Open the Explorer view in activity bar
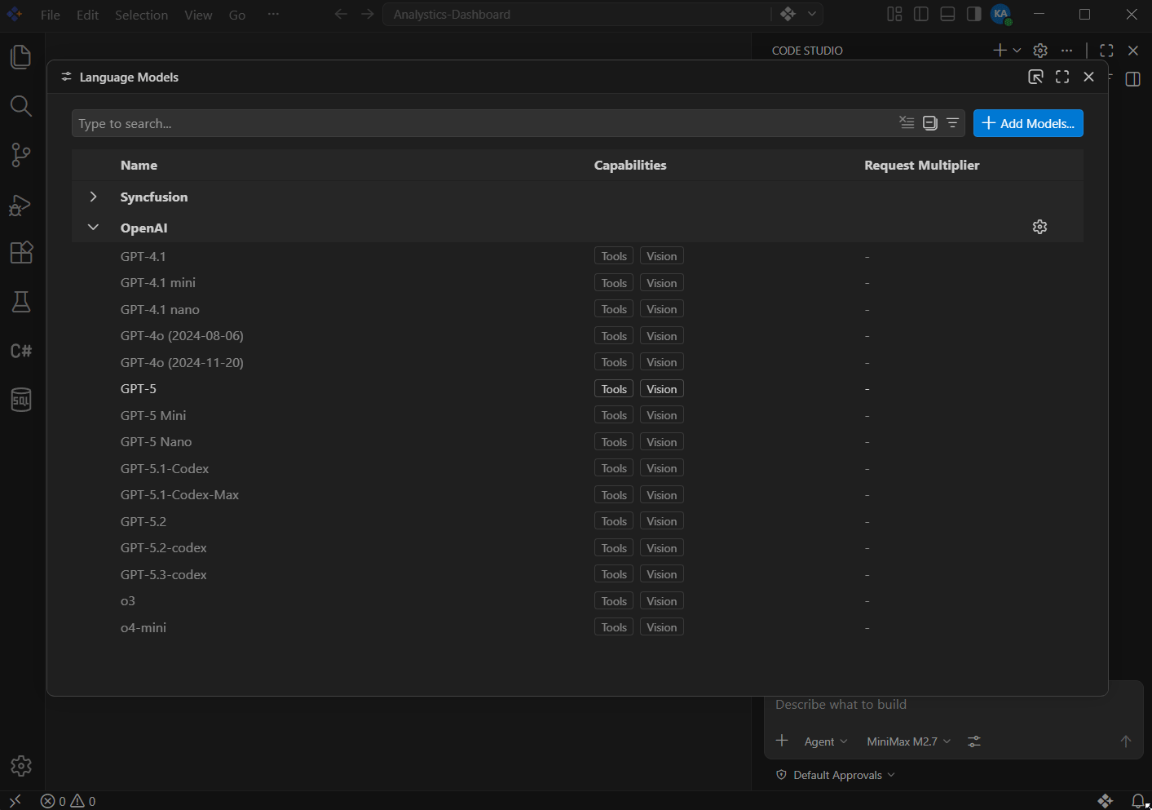 (21, 57)
